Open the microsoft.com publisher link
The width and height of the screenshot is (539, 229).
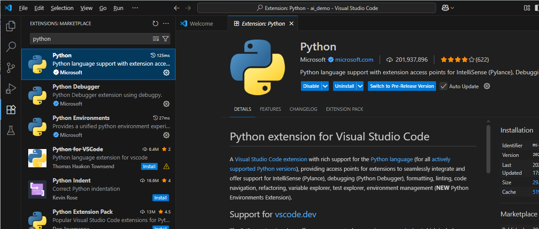coord(354,60)
